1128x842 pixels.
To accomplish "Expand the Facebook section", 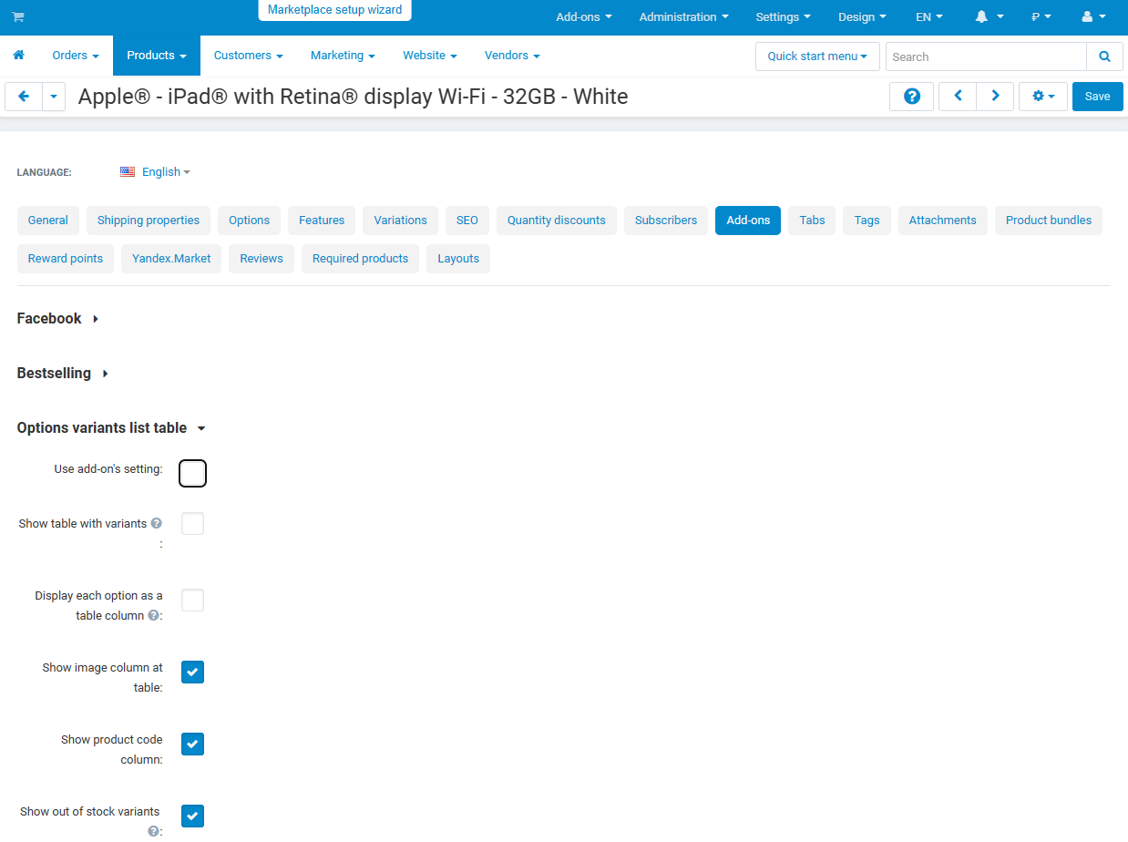I will (x=58, y=318).
